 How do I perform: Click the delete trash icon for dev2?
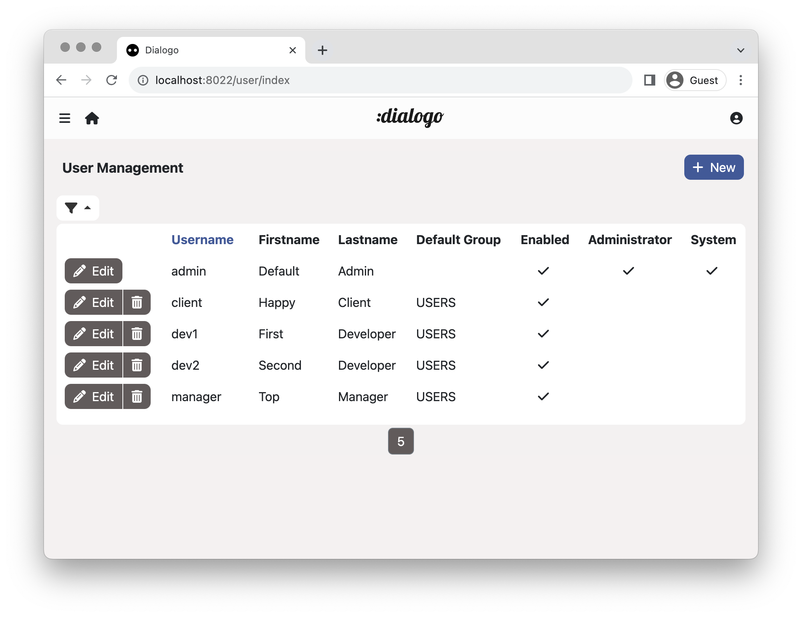[136, 365]
